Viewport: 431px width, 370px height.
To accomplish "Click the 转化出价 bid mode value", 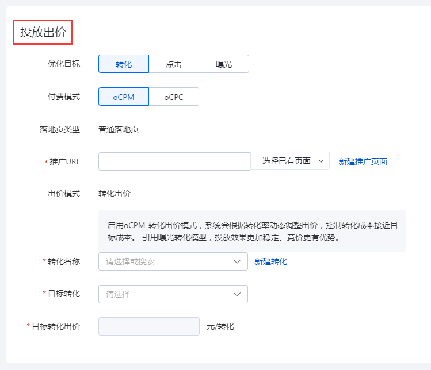I will click(x=115, y=194).
